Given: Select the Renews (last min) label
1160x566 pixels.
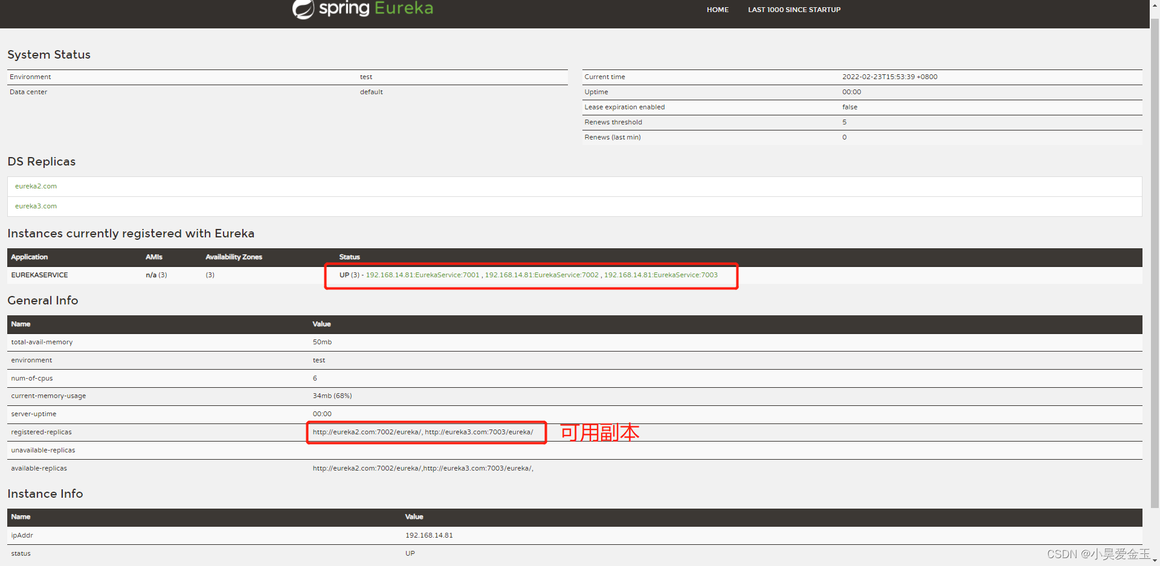Looking at the screenshot, I should (613, 137).
